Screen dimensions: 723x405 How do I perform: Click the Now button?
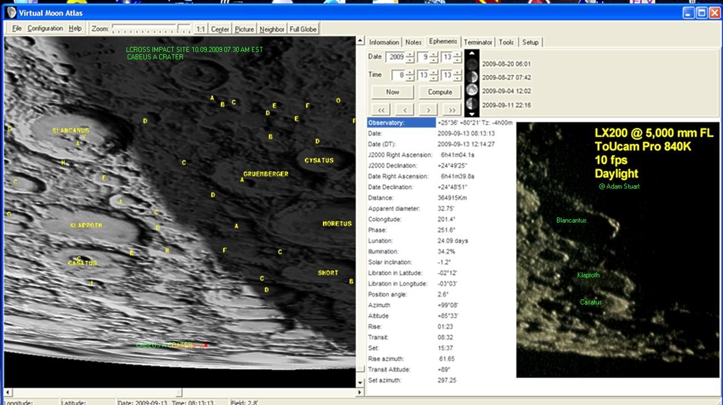tap(393, 92)
